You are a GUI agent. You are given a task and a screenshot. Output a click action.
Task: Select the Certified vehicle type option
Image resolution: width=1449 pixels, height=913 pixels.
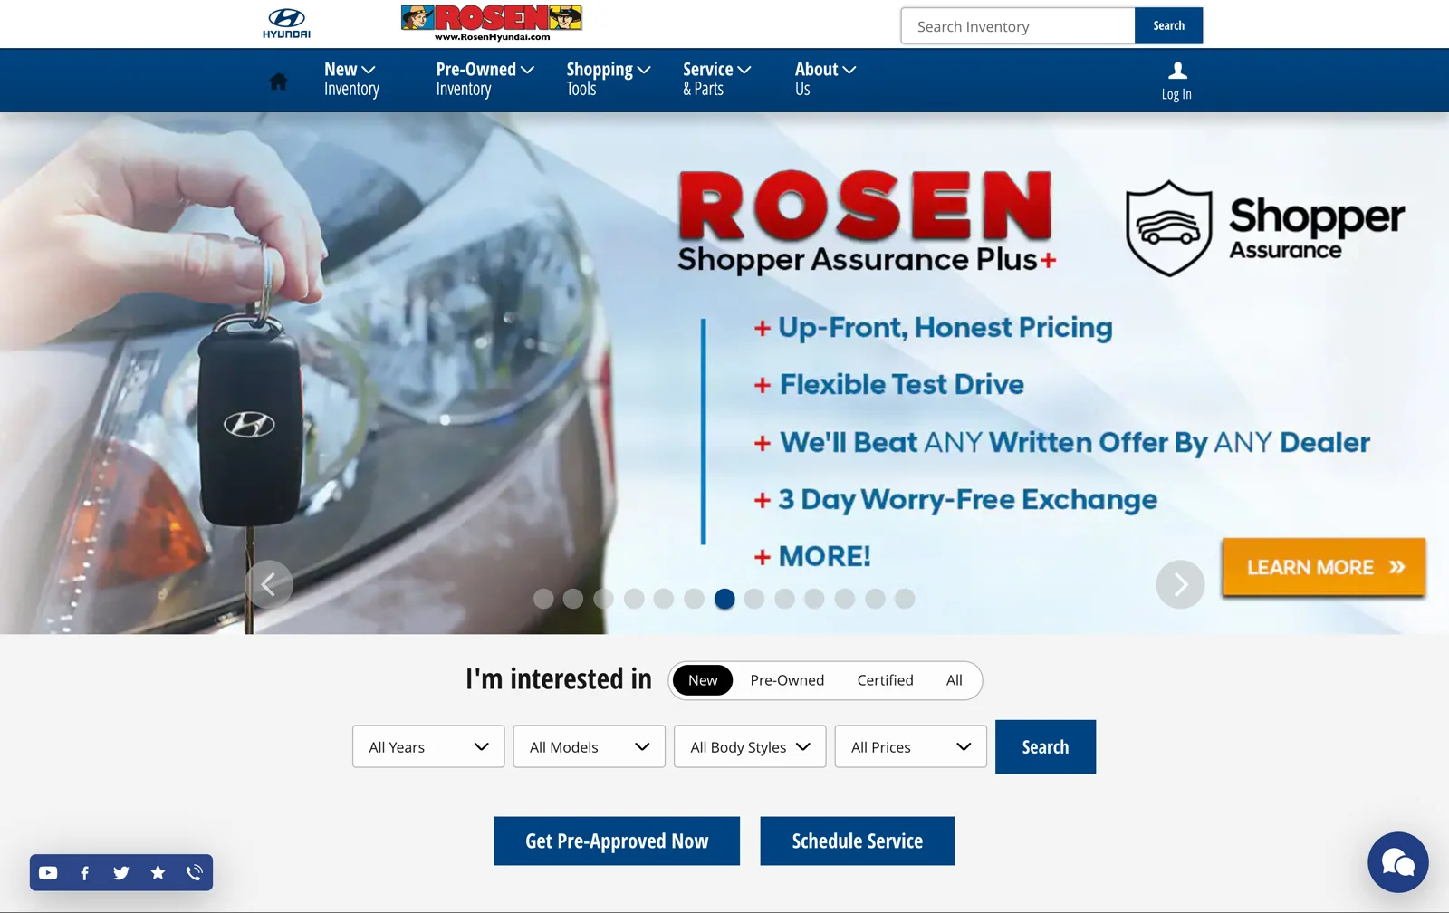point(885,680)
